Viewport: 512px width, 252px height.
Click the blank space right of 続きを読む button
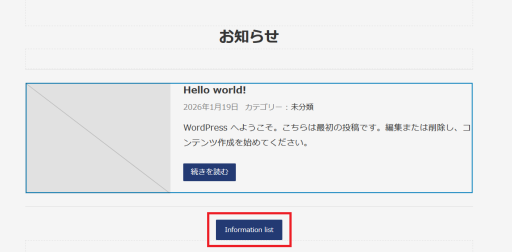click(350, 172)
